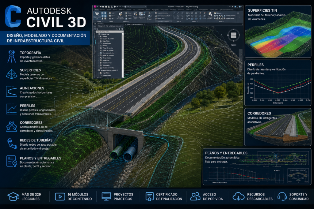The image size is (314, 209).
Task: Expand the Cuencas vertientes tree node
Action: tap(99, 53)
